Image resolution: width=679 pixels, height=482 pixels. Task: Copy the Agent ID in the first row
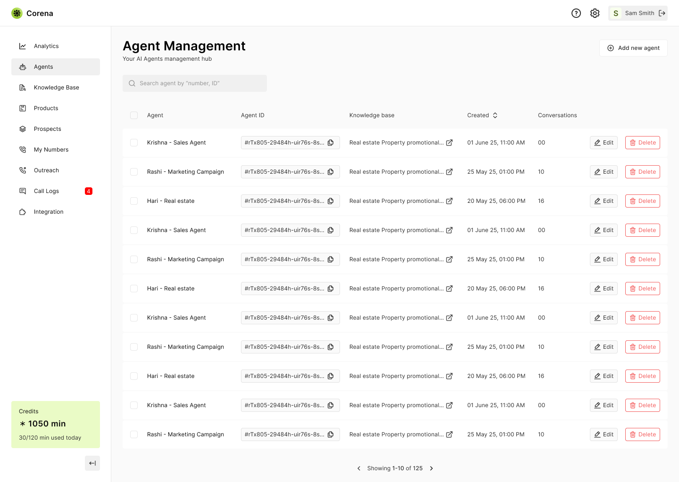[331, 143]
